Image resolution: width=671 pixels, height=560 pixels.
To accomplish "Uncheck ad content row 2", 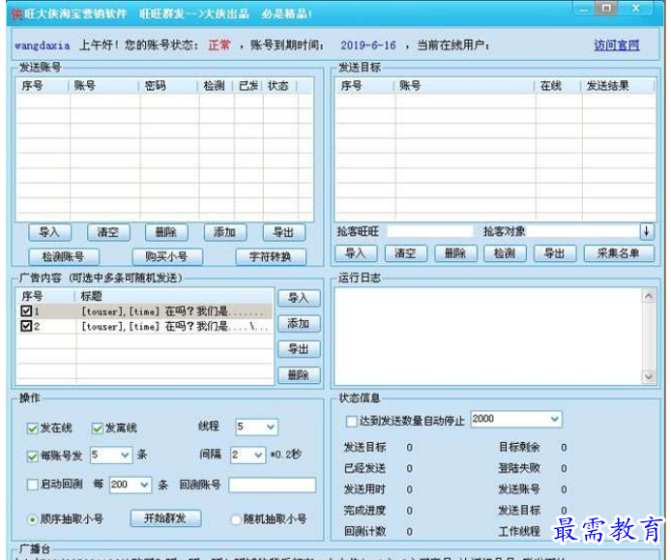I will click(26, 326).
